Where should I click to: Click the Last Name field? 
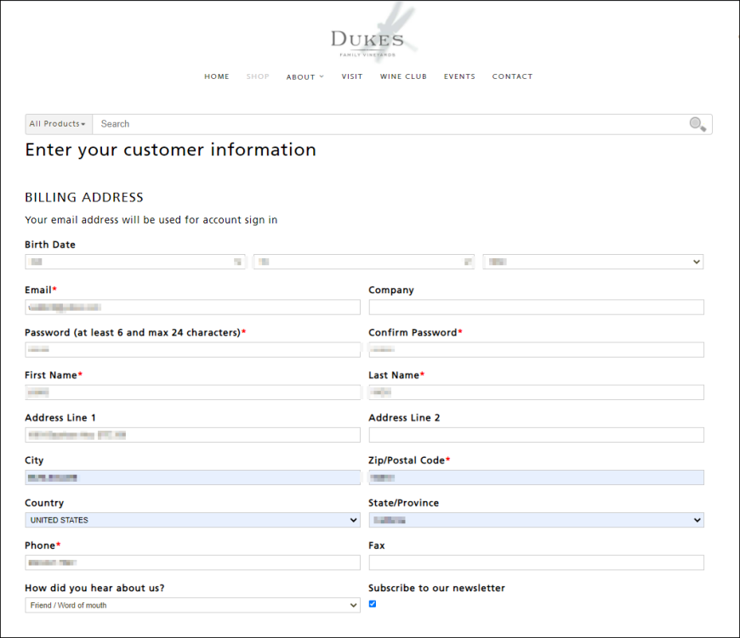click(x=536, y=392)
